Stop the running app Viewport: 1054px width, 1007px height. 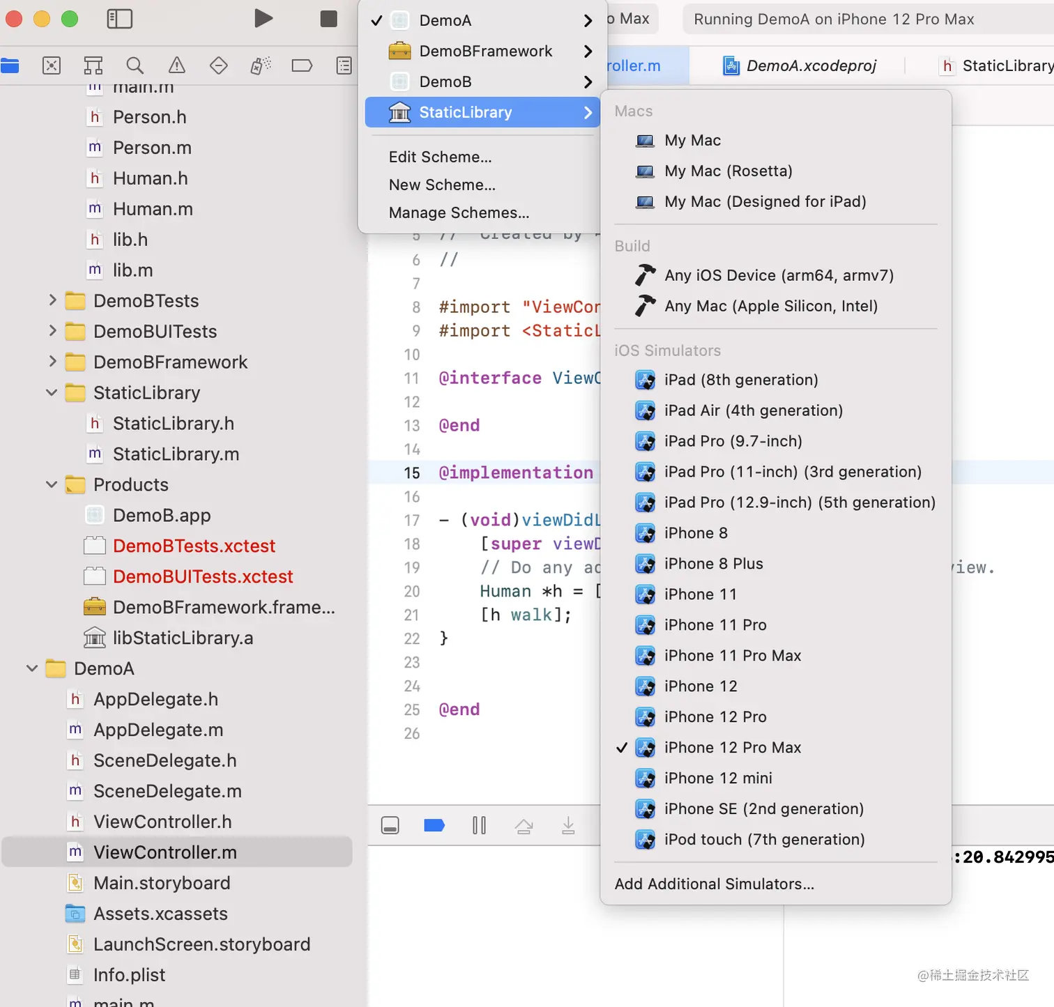tap(328, 19)
